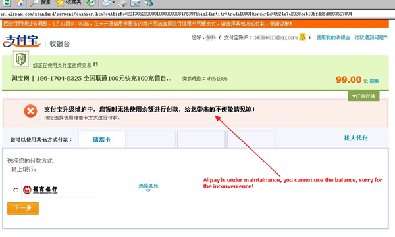This screenshot has width=395, height=237.
Task: Expand 订单详情 order details
Action: click(363, 96)
